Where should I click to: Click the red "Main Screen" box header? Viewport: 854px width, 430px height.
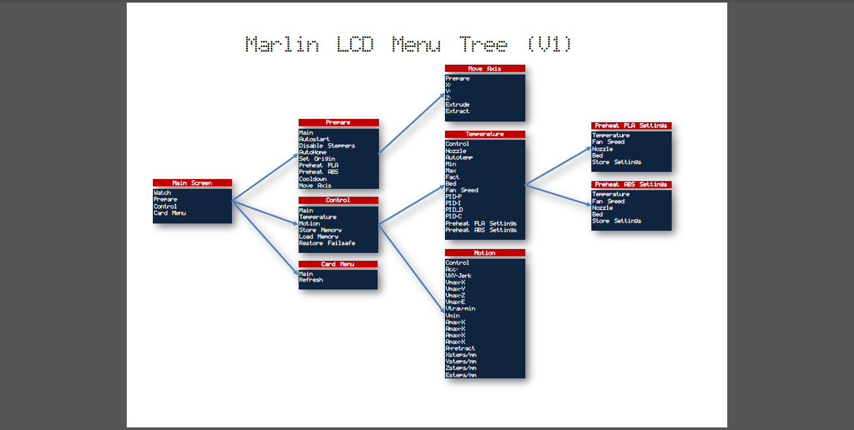[x=192, y=183]
